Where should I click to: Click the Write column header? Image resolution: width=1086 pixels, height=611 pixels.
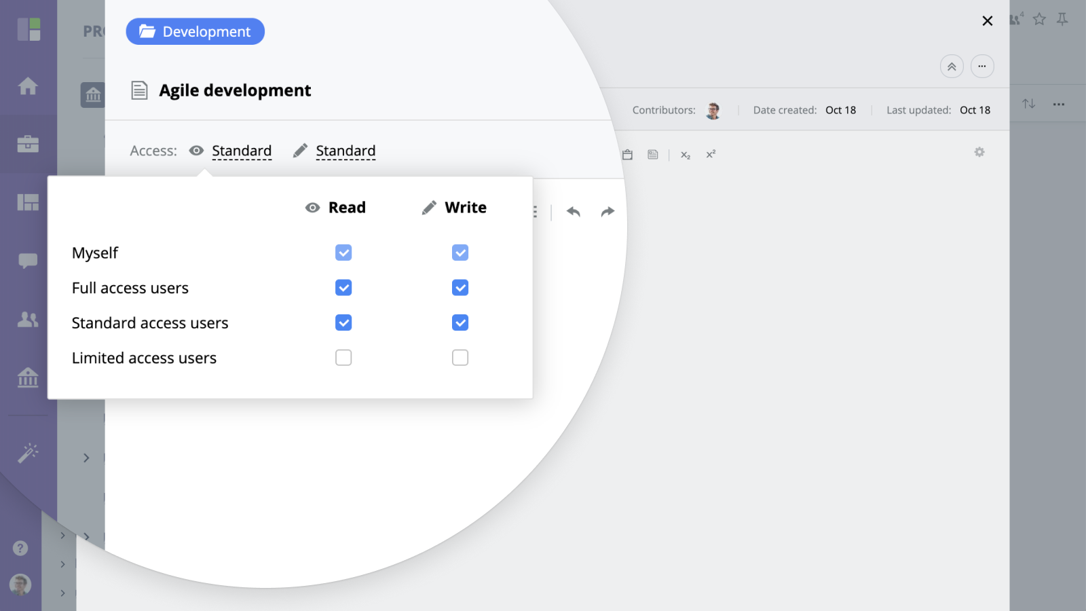click(x=454, y=208)
